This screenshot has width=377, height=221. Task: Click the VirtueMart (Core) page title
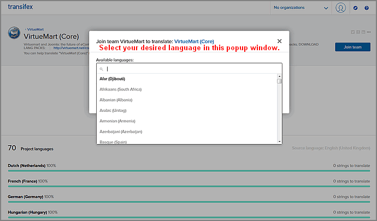(51, 37)
